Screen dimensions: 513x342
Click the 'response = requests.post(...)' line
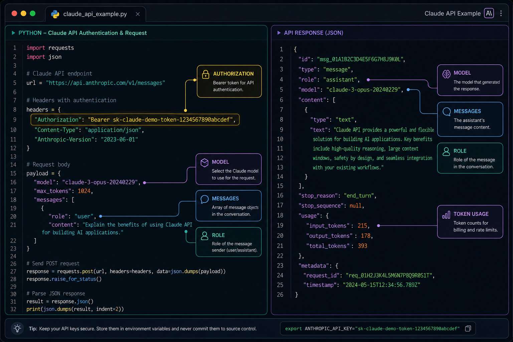(126, 271)
